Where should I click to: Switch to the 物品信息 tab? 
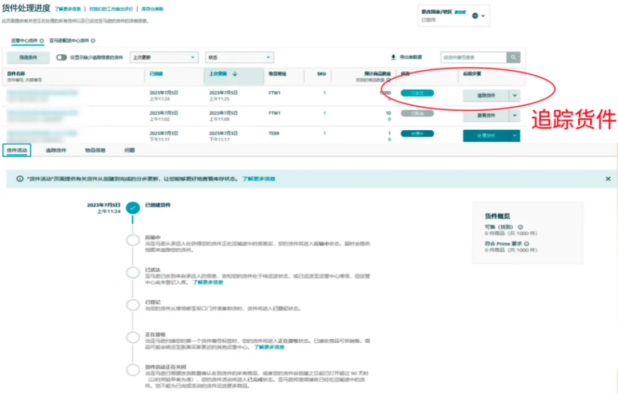[95, 150]
